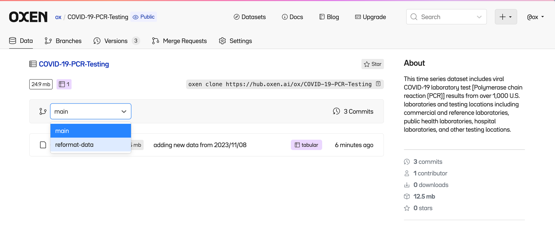Click the tabular files count badge 1
Screen dimensions: 555x226
[x=64, y=84]
